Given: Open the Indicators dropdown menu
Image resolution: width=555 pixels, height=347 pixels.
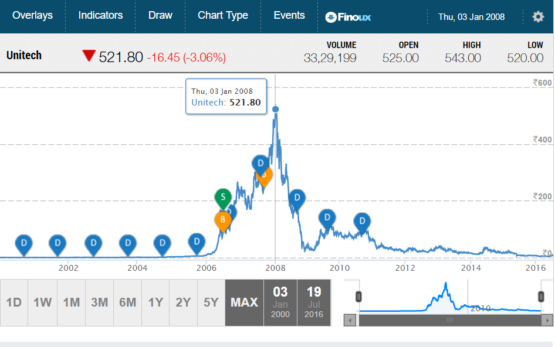Looking at the screenshot, I should pos(100,16).
